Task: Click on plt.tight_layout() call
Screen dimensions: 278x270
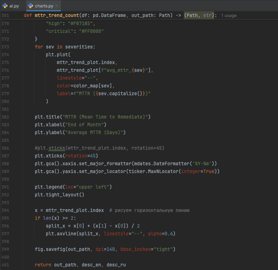Action: [59, 195]
